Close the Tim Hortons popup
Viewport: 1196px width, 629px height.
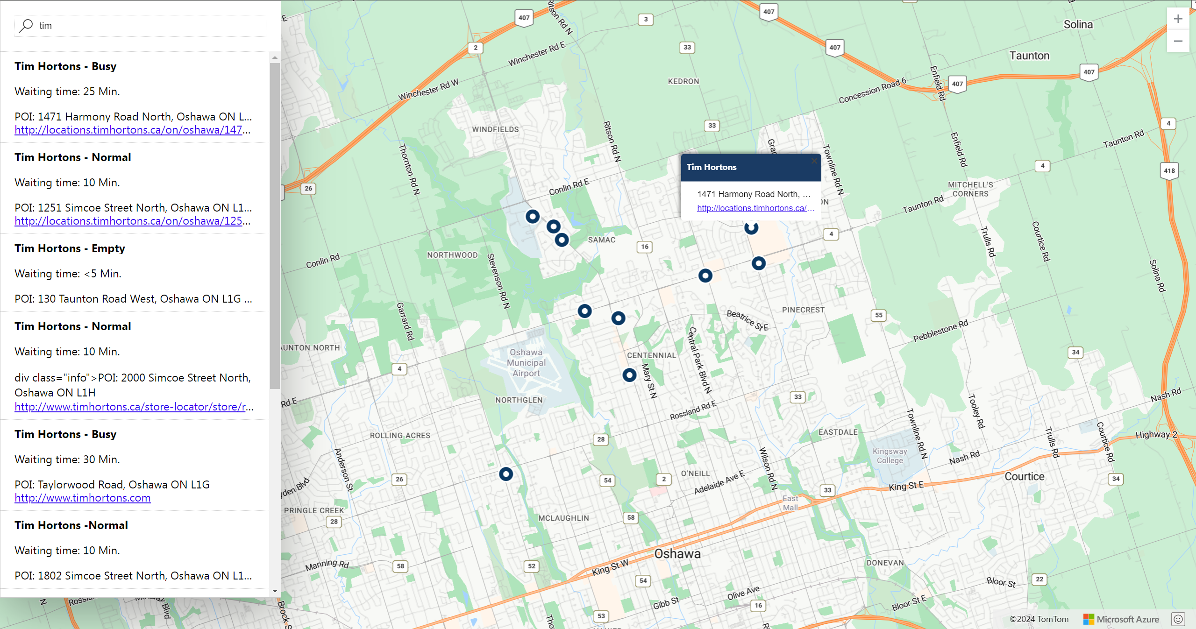click(x=814, y=161)
